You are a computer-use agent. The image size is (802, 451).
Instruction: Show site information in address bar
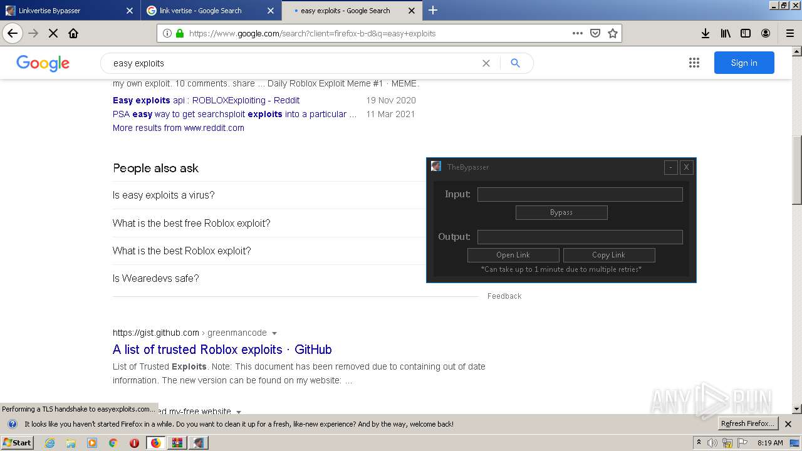167,33
